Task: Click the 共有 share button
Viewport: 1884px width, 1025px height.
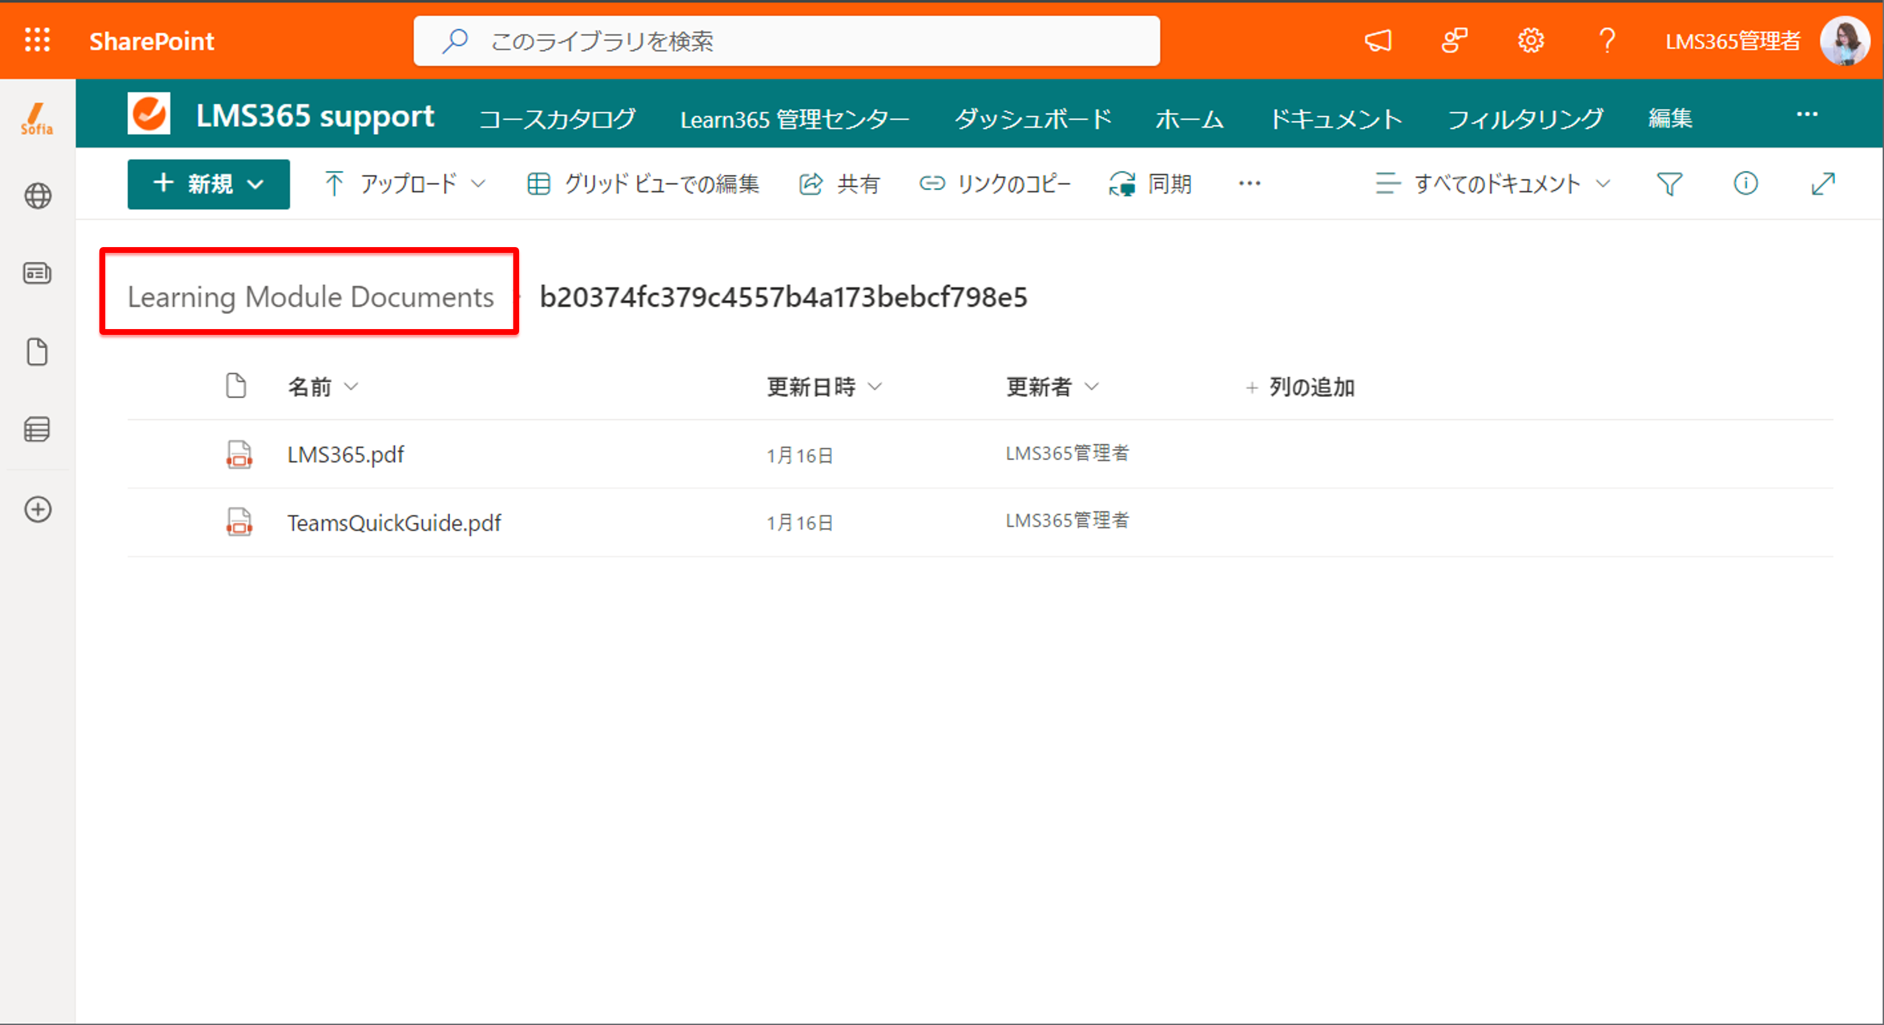Action: point(839,184)
